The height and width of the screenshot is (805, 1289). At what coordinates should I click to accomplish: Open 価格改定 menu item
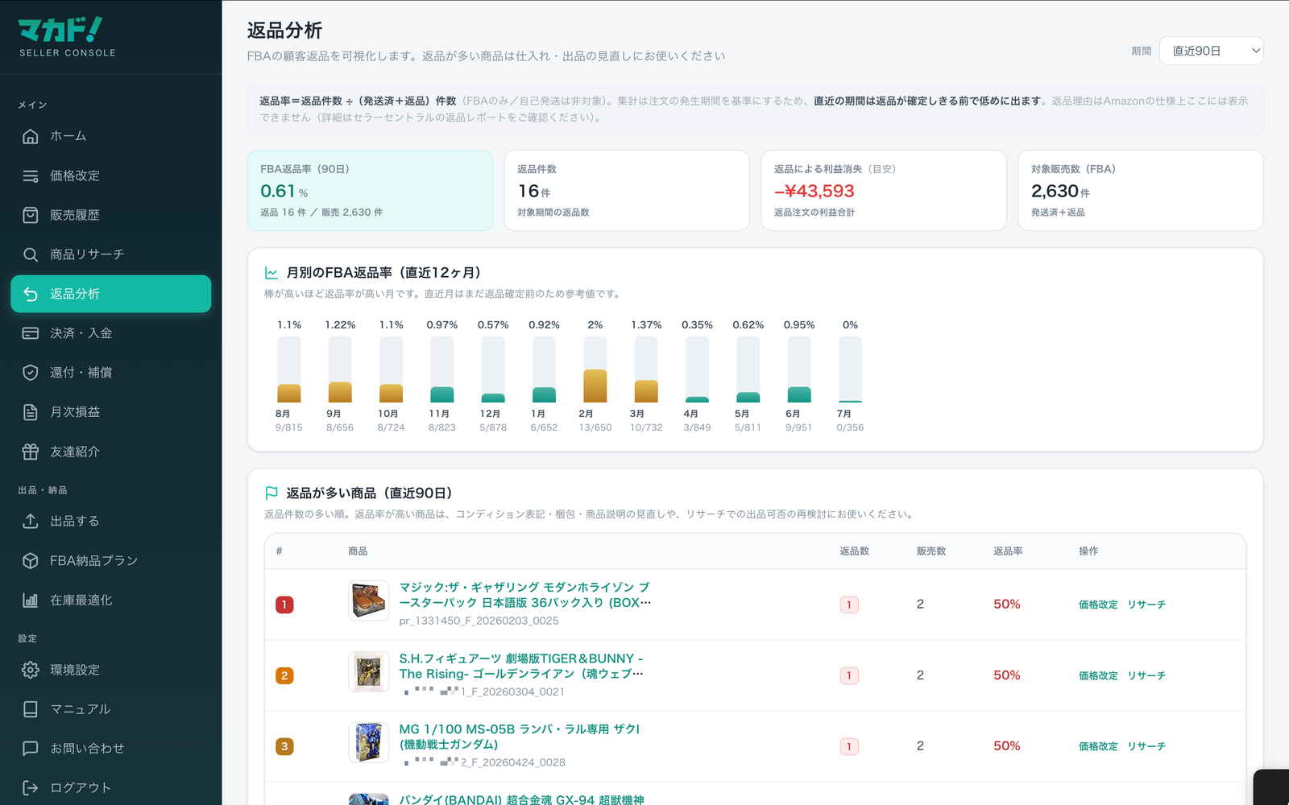click(111, 175)
